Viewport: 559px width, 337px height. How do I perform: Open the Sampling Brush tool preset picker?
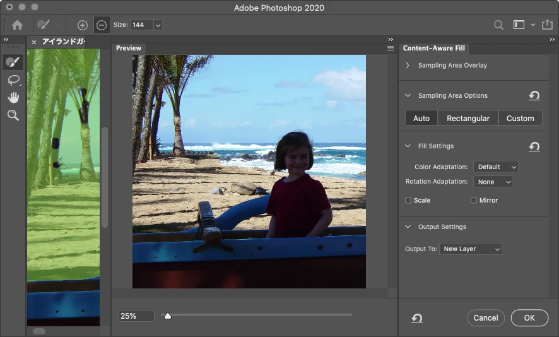[x=57, y=25]
